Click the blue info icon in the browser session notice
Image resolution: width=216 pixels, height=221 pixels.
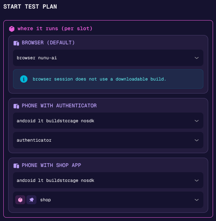pos(24,79)
